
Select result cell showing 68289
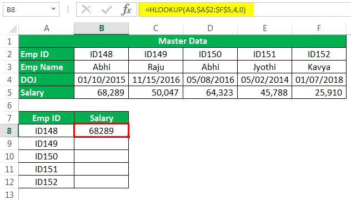click(102, 131)
